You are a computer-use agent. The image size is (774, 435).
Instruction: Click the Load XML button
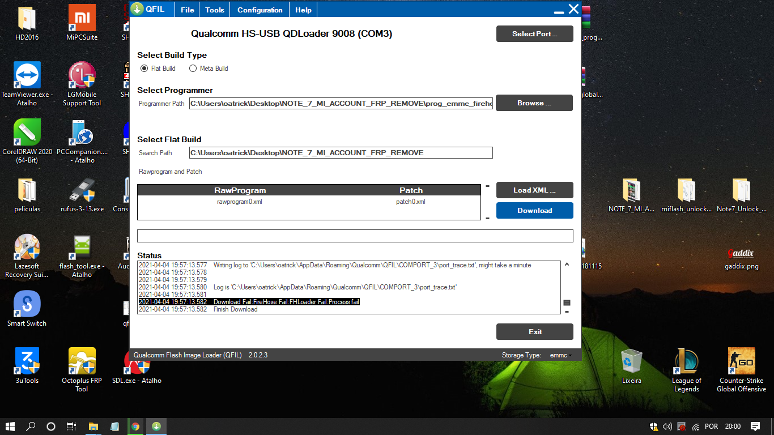click(534, 190)
